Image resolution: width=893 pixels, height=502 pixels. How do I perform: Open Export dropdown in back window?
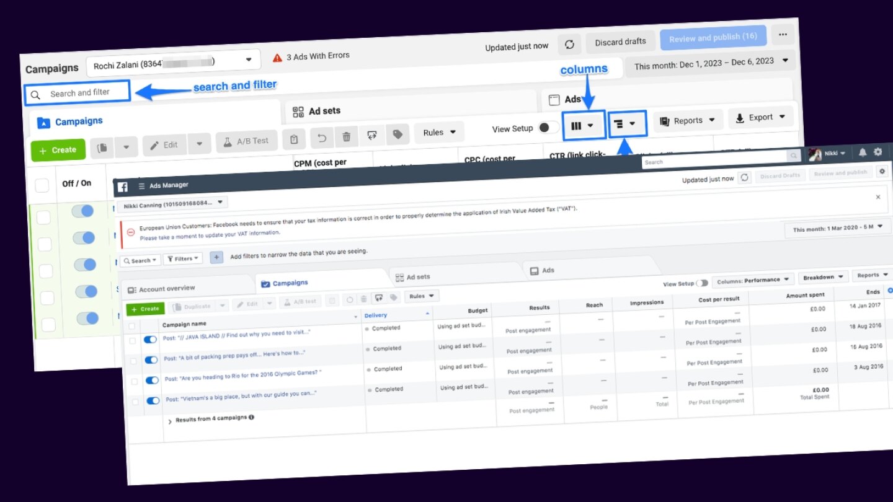[x=761, y=117]
